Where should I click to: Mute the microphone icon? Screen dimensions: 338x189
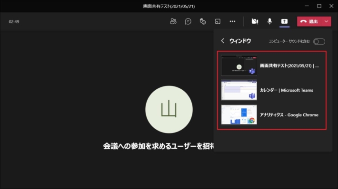[269, 21]
